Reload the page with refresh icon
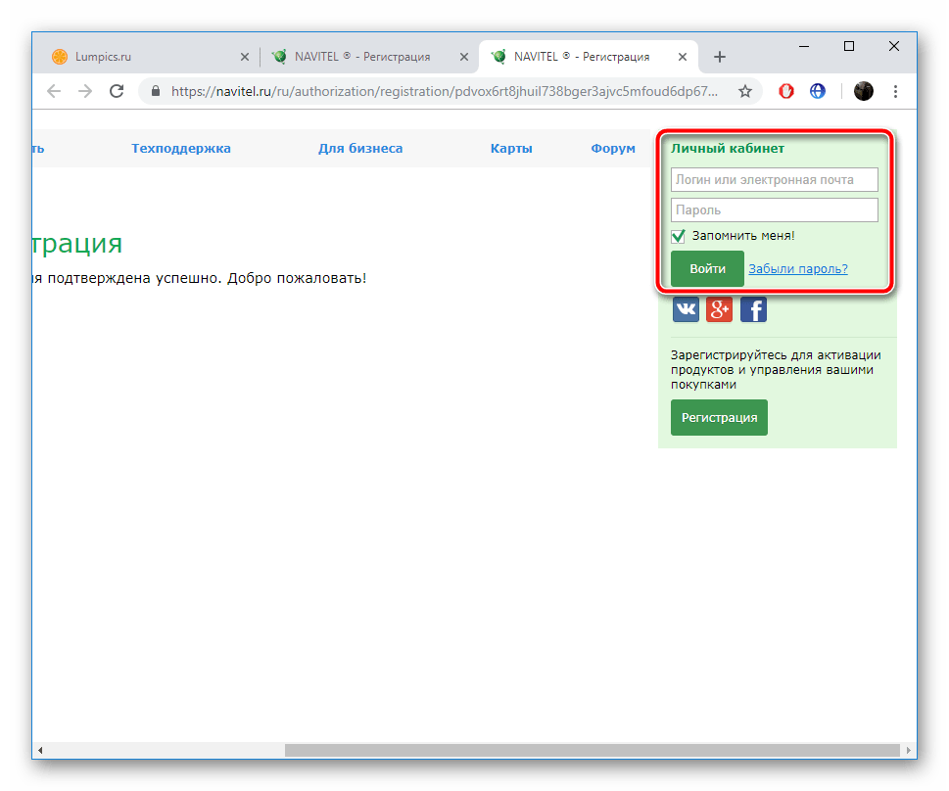 tap(117, 91)
